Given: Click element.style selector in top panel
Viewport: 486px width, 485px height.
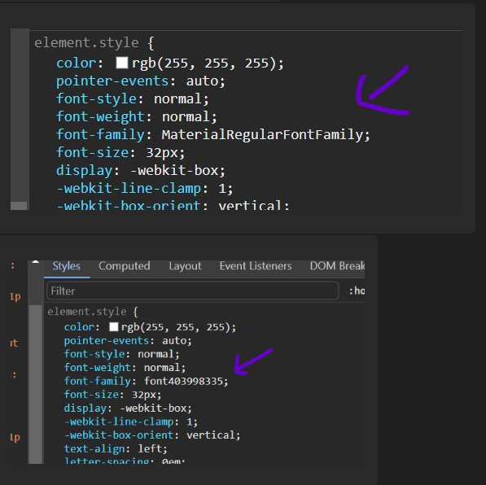Looking at the screenshot, I should (86, 42).
